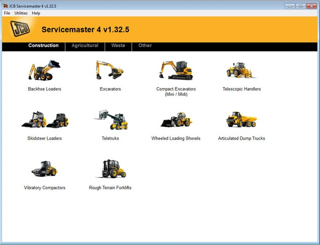Image resolution: width=320 pixels, height=245 pixels.
Task: Click the Backhoe Loaders label
Action: [x=44, y=89]
